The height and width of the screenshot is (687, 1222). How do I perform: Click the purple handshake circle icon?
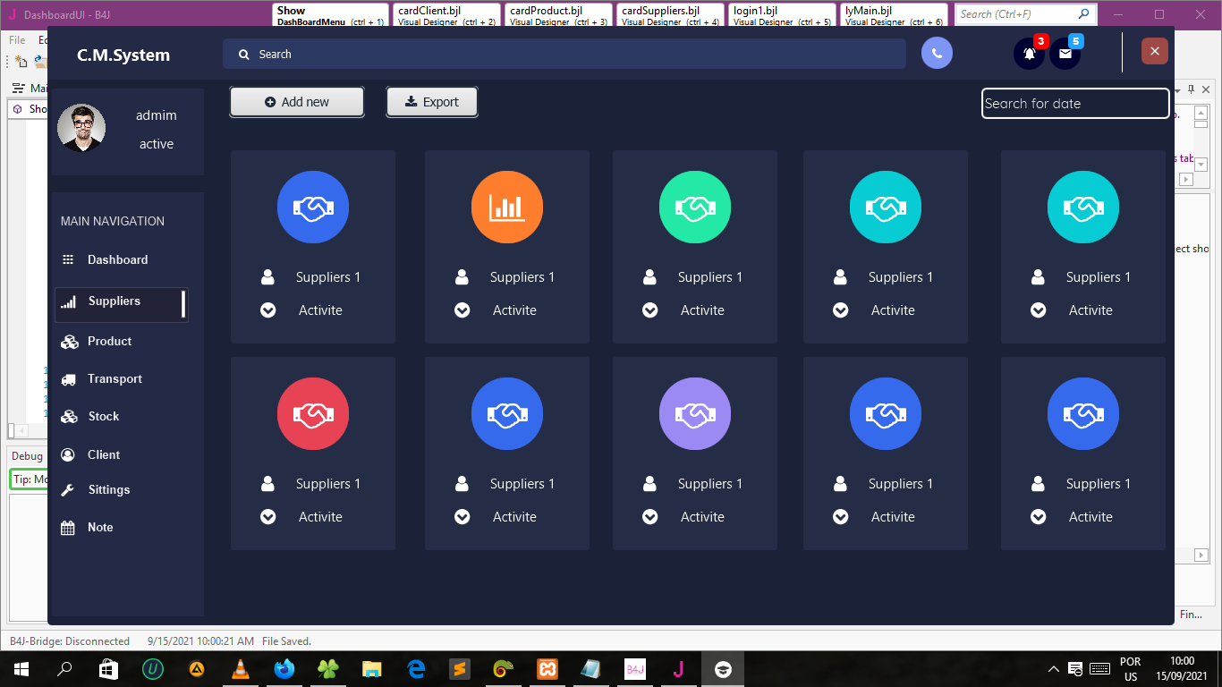tap(695, 414)
